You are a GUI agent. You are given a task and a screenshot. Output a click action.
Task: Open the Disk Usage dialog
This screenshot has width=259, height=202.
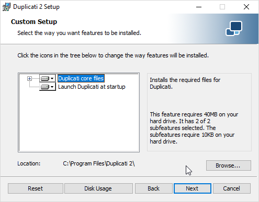click(x=98, y=188)
